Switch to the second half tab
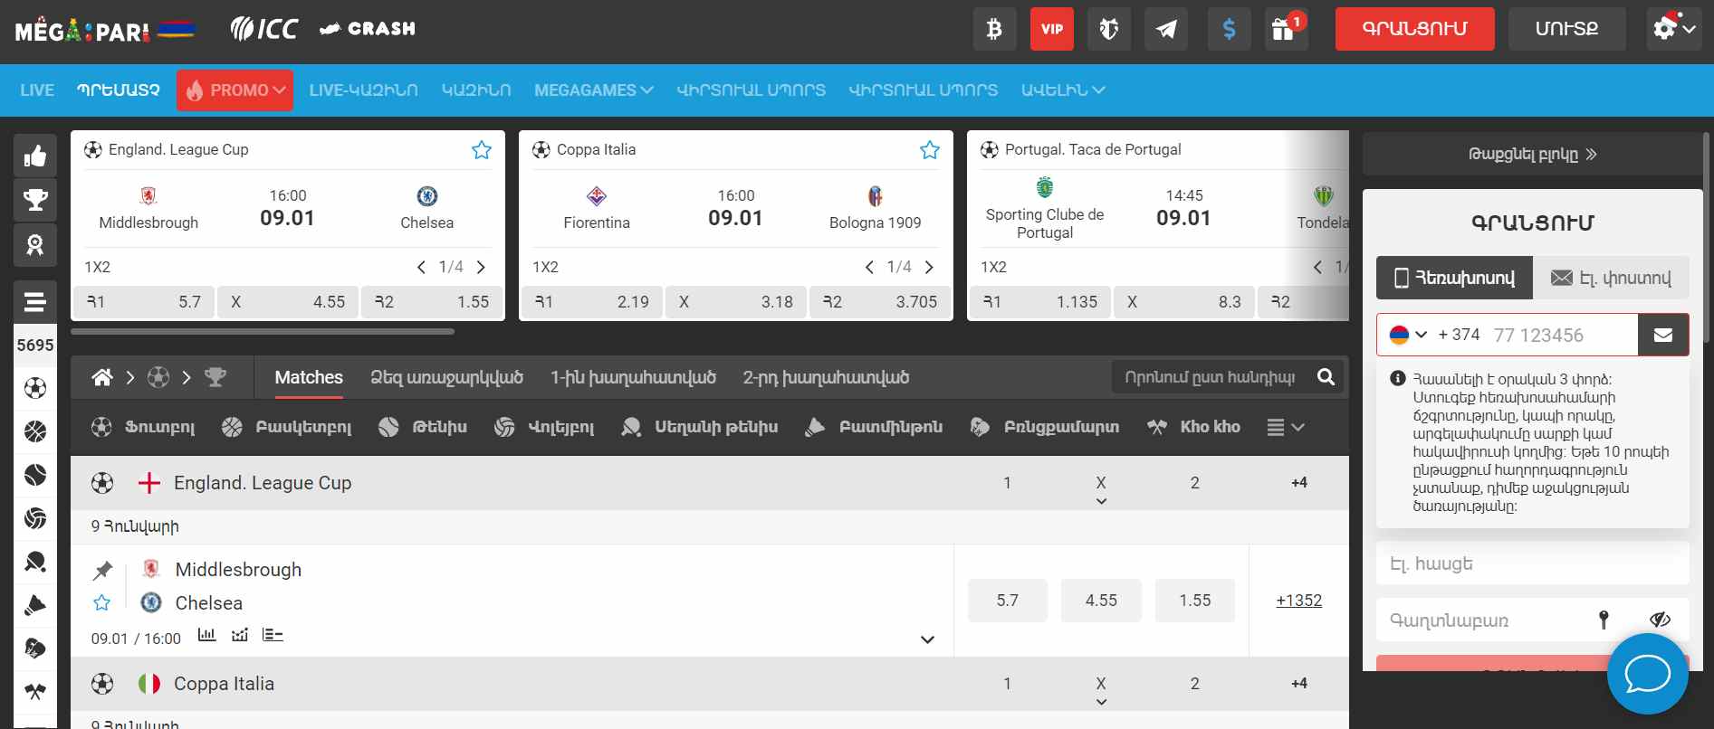The image size is (1714, 729). click(826, 377)
